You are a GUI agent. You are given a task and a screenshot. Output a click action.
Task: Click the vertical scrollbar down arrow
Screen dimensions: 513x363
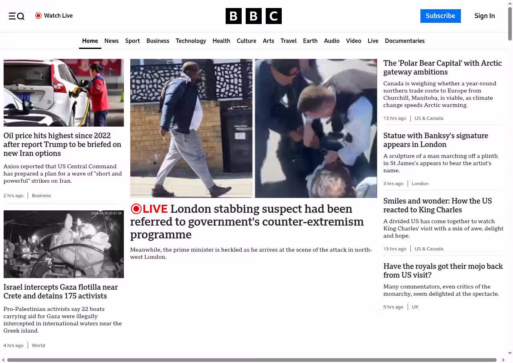point(510,353)
